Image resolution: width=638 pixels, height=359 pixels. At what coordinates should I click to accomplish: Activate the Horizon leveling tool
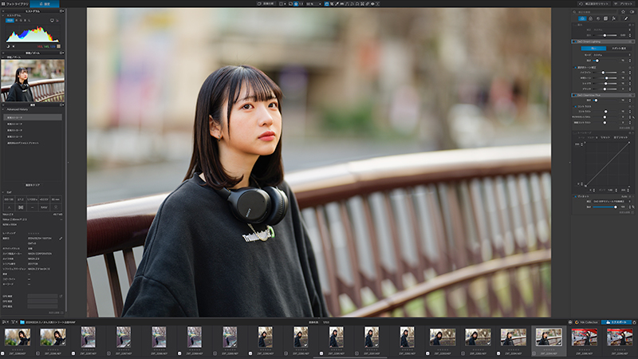342,4
